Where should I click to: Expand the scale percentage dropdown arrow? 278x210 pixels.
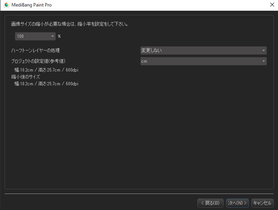tap(53, 36)
